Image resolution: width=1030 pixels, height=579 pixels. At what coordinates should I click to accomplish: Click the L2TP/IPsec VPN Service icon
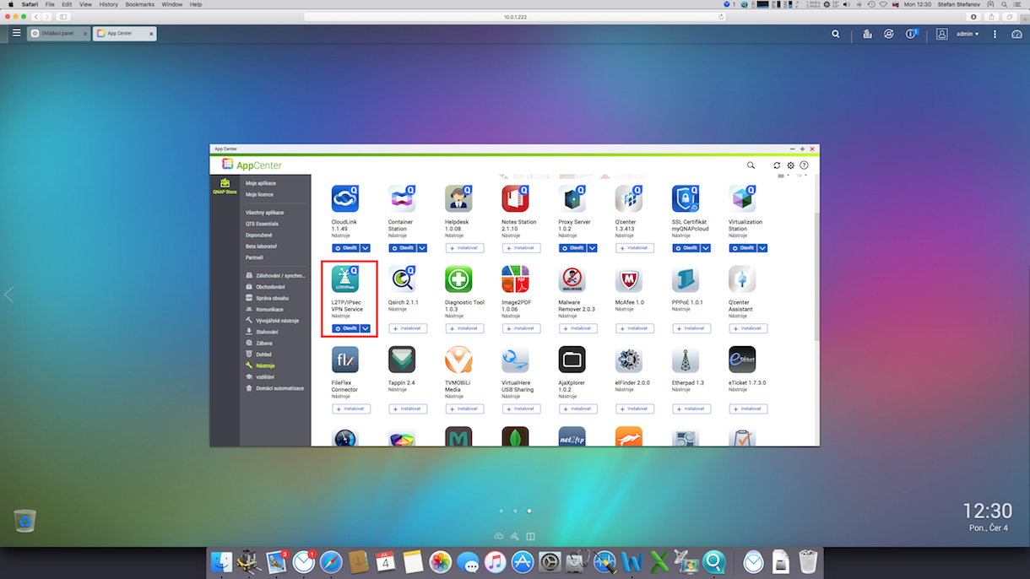(345, 279)
